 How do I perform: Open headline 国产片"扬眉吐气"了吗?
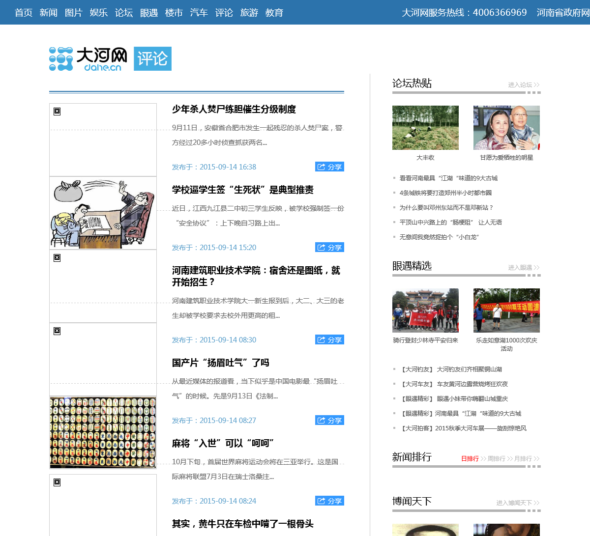click(x=221, y=363)
